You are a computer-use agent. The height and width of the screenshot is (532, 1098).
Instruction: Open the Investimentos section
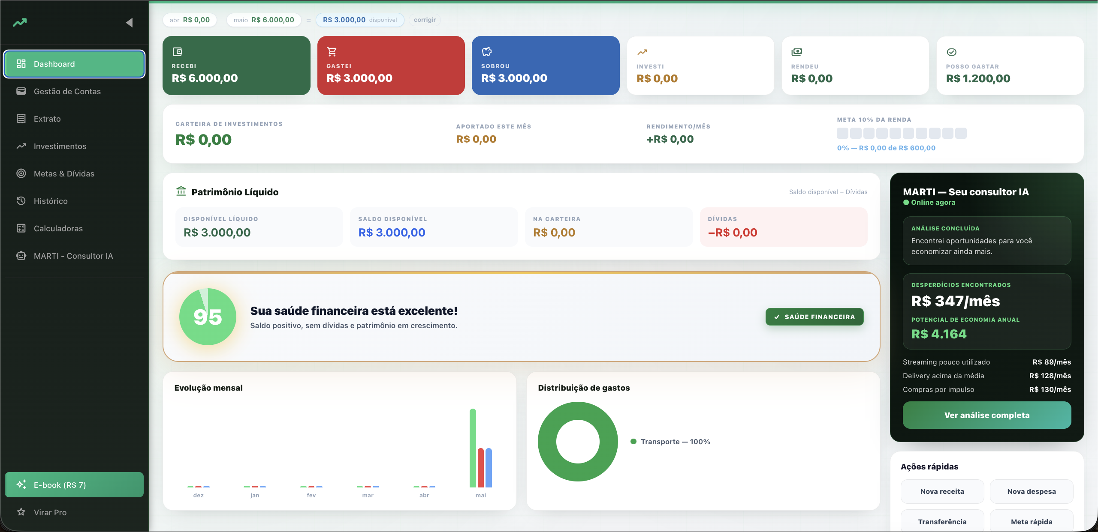click(x=74, y=146)
